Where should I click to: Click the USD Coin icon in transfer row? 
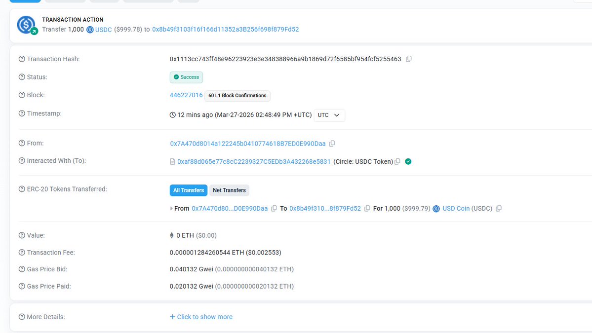point(436,209)
